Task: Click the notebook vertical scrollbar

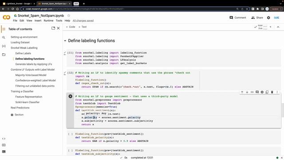Action: (283, 110)
